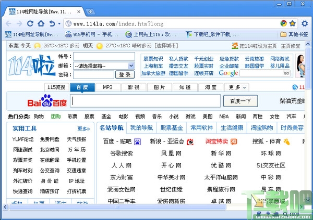
Task: Reload the page with refresh icon
Action: click(x=30, y=24)
